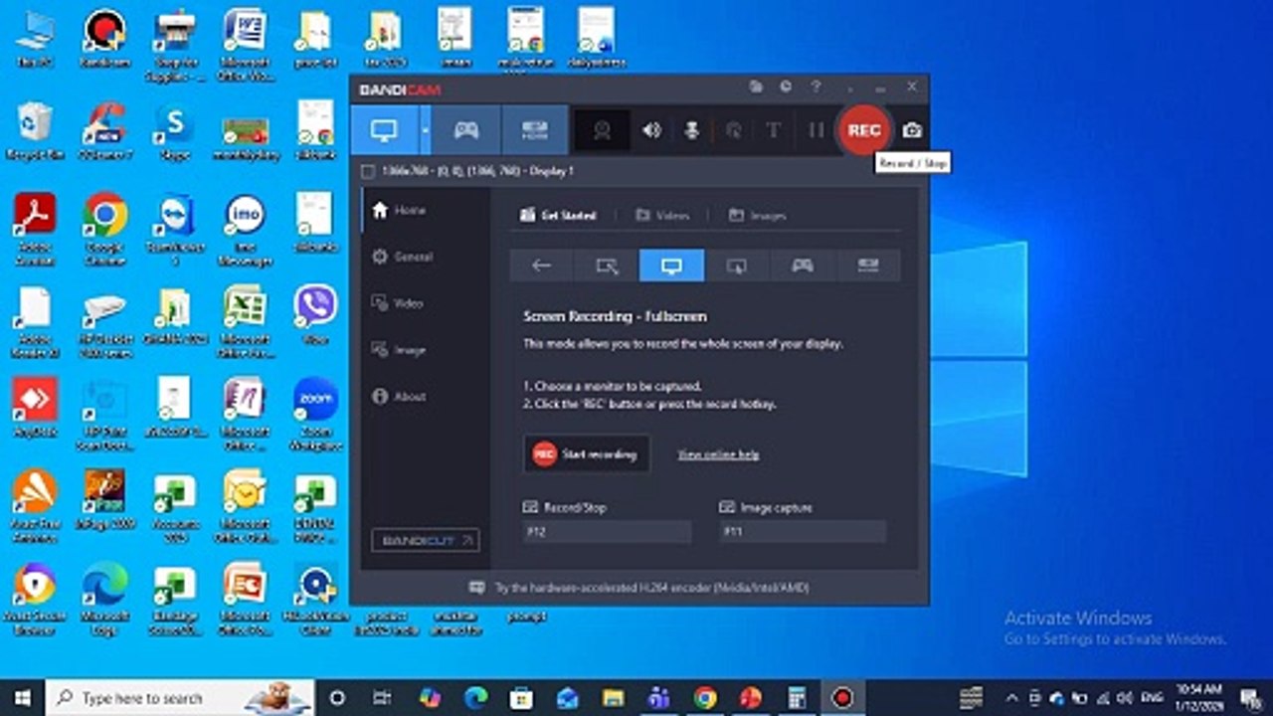Image resolution: width=1273 pixels, height=716 pixels.
Task: Open the Adobe Acrobat desktop shortcut
Action: click(x=35, y=229)
